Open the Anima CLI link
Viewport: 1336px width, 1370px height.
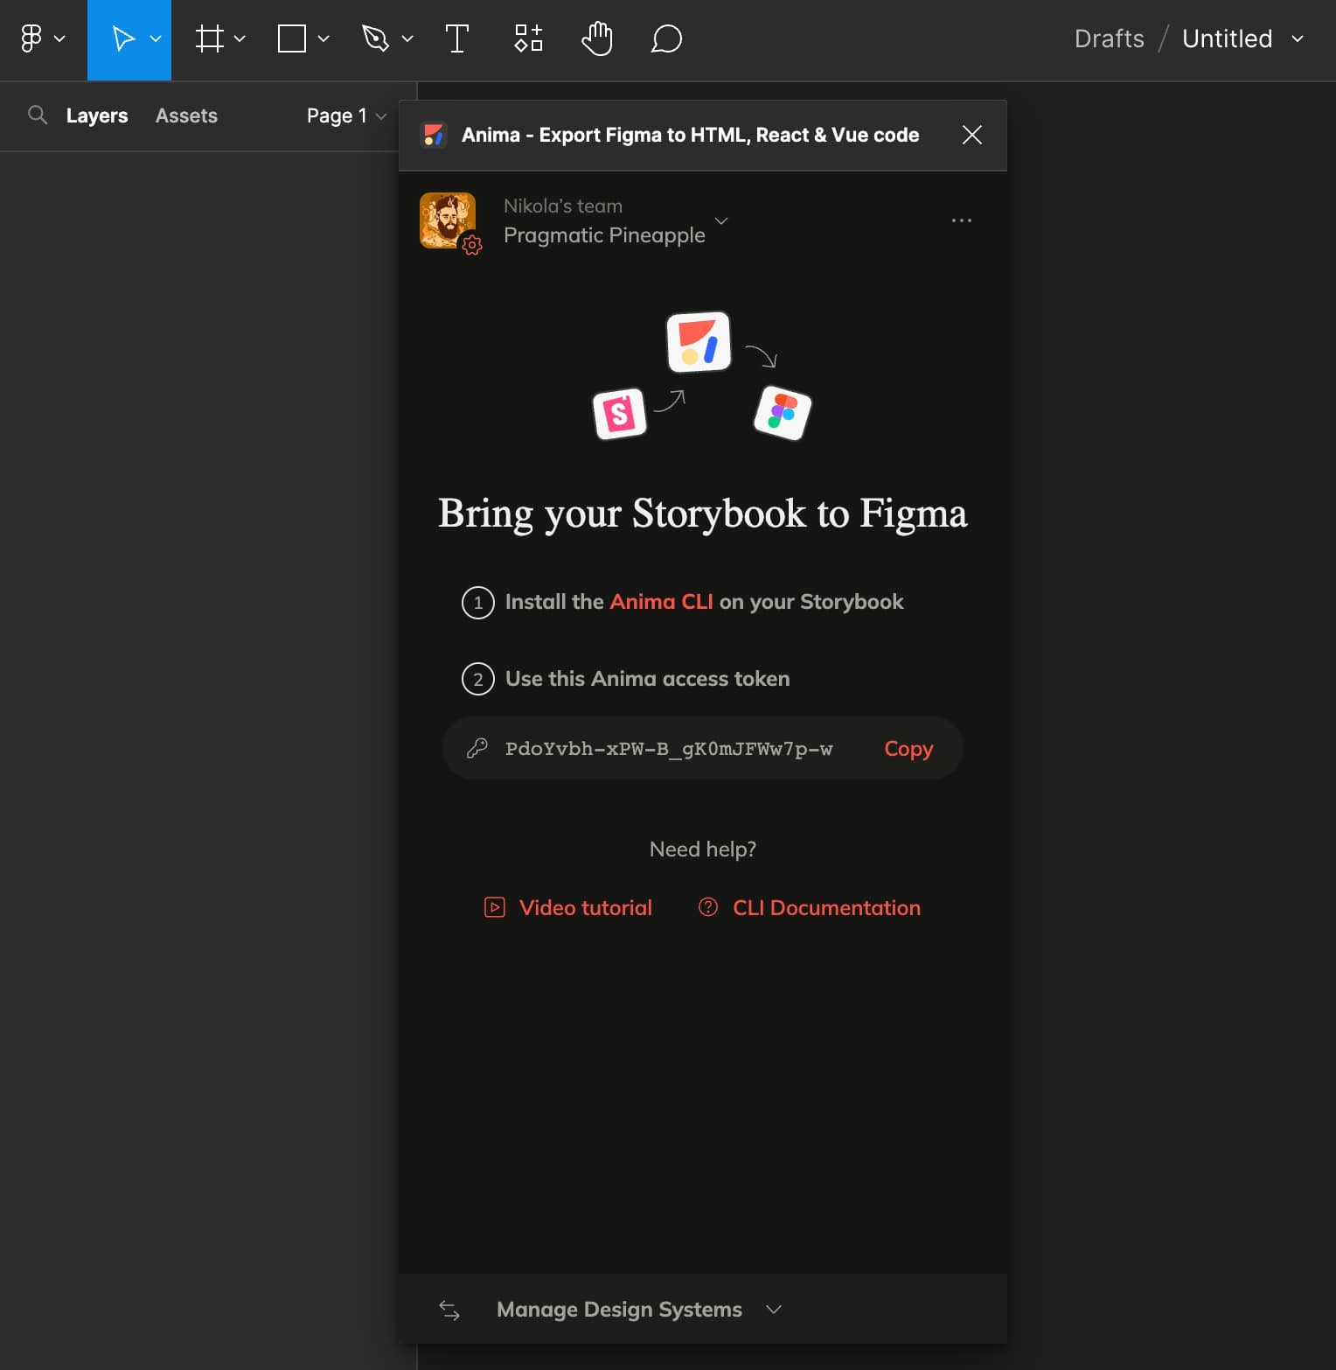661,602
